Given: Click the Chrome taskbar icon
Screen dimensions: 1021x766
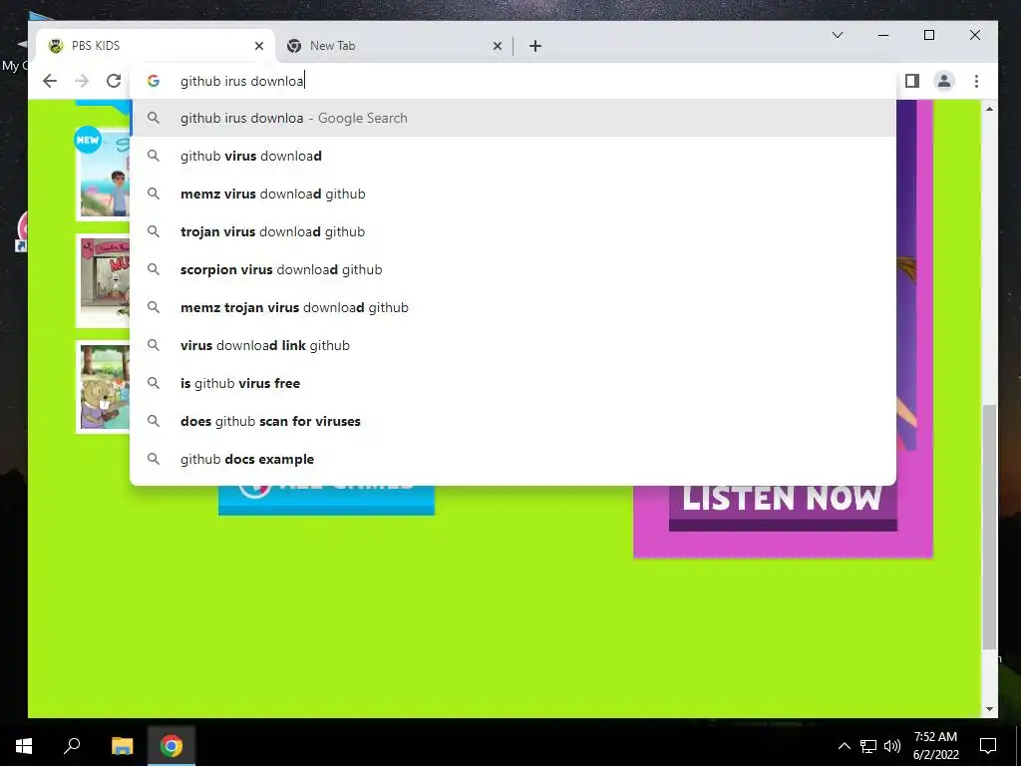Looking at the screenshot, I should tap(171, 746).
